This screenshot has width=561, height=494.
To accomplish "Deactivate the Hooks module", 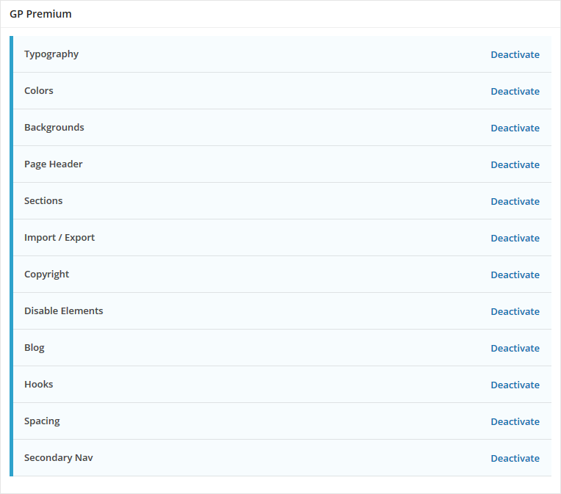I will pyautogui.click(x=515, y=385).
